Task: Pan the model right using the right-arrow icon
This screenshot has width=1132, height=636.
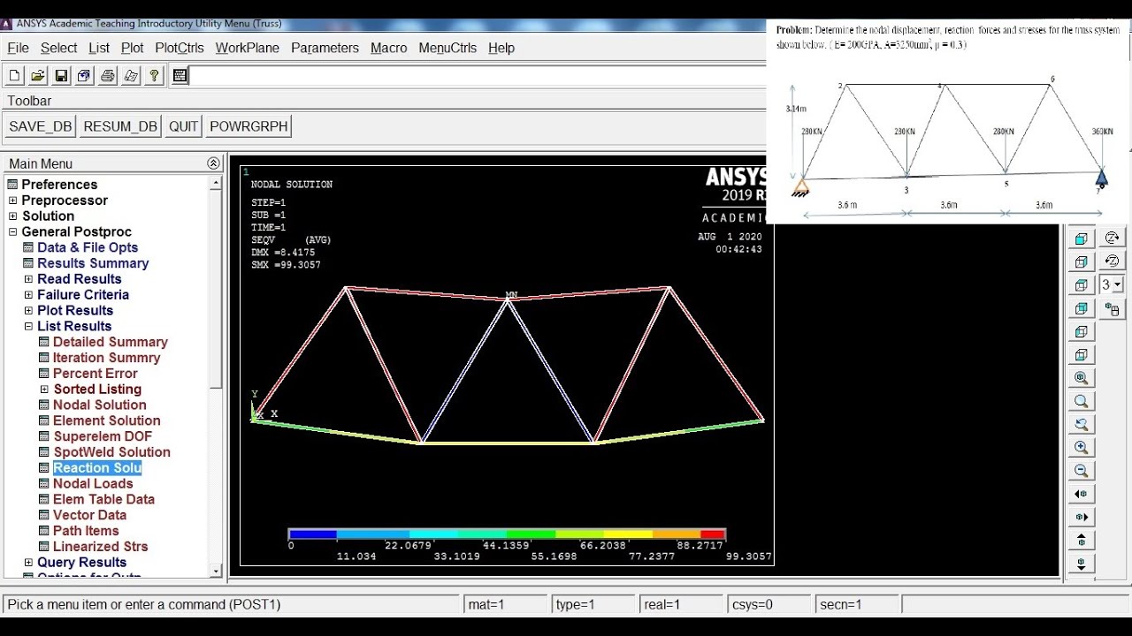Action: click(x=1081, y=517)
